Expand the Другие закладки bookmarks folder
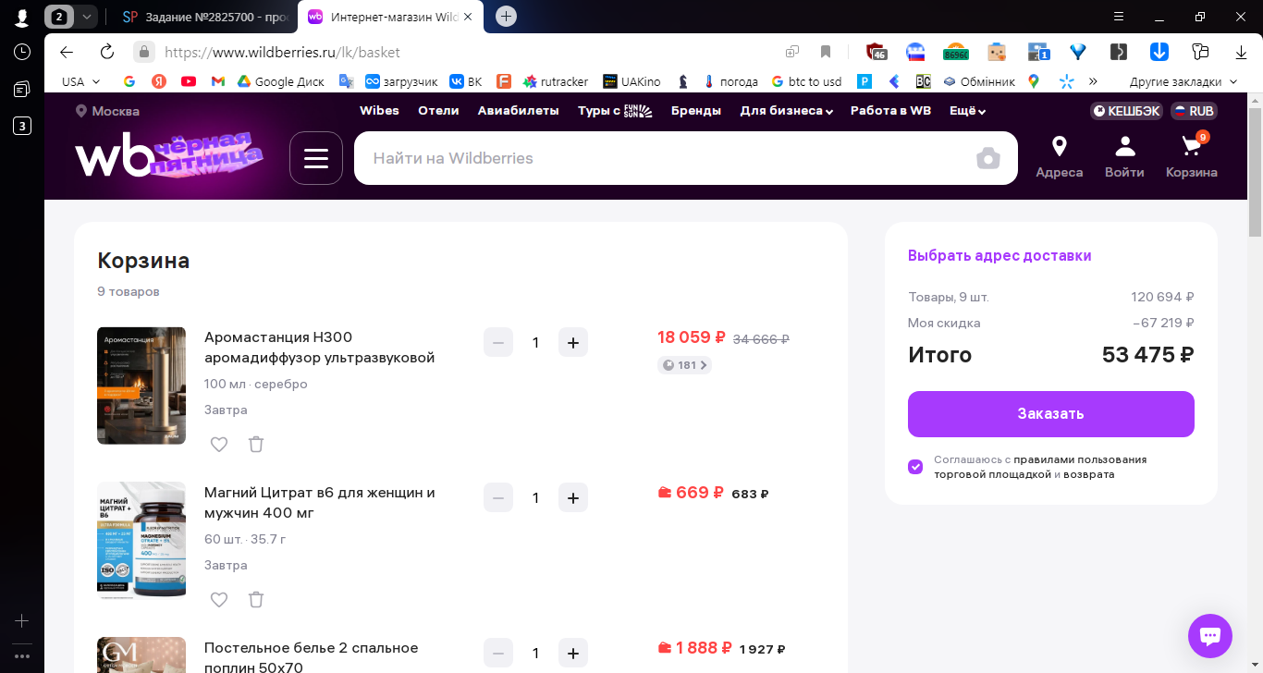This screenshot has height=673, width=1263. coord(1183,81)
